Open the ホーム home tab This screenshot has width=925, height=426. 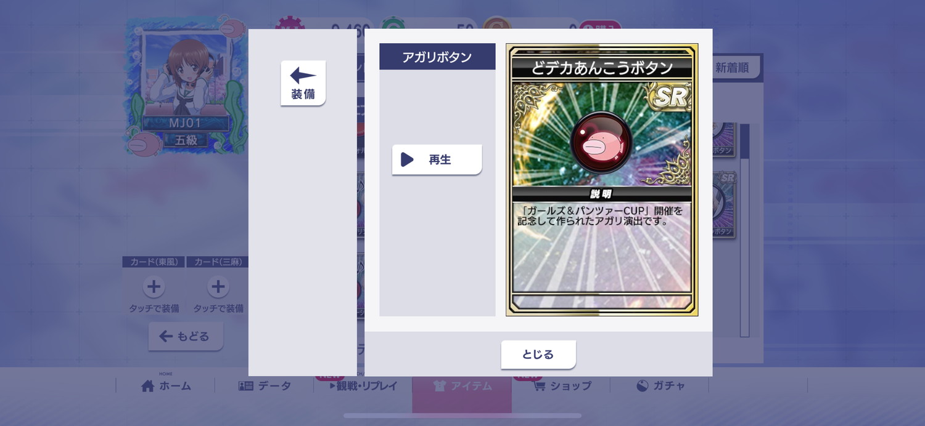[166, 386]
